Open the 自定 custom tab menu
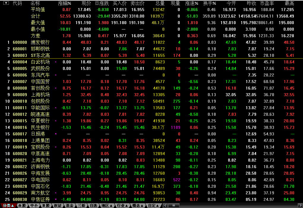Image resolution: width=303 pixels, height=208 pixels. coord(154,205)
